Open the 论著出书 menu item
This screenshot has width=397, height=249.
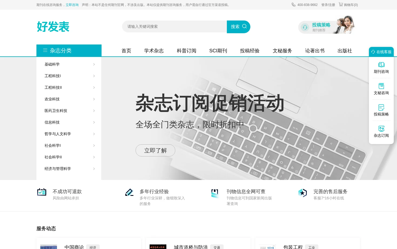(x=315, y=51)
